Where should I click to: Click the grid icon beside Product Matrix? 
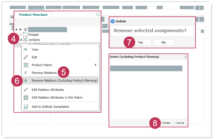pyautogui.click(x=26, y=65)
